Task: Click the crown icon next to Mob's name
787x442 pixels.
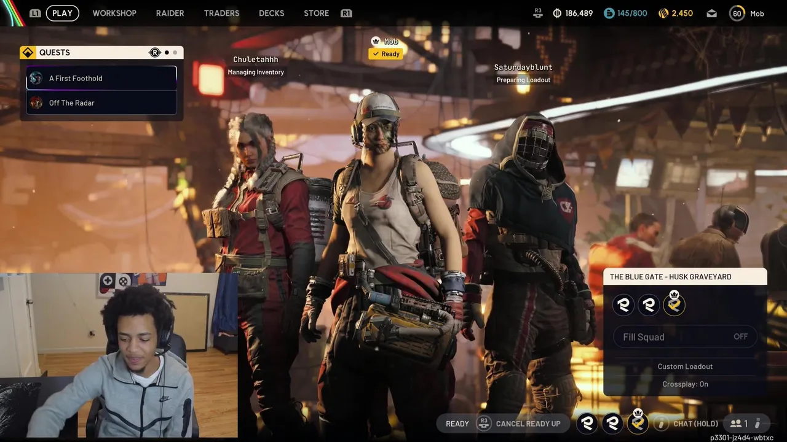Action: (376, 41)
